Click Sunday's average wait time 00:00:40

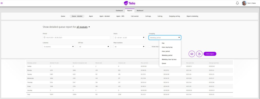tap(212, 66)
